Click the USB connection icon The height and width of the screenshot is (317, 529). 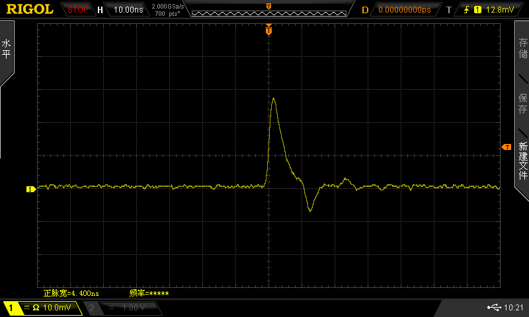pos(494,307)
